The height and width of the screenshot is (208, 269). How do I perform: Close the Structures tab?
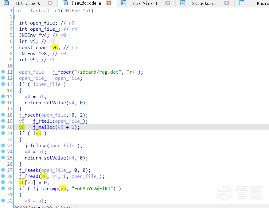[x=227, y=3]
